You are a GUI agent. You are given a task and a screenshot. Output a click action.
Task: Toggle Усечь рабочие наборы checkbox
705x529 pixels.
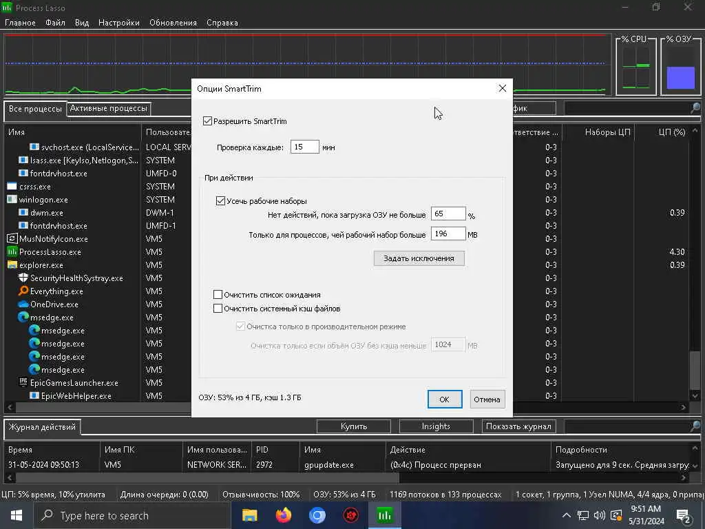click(220, 200)
